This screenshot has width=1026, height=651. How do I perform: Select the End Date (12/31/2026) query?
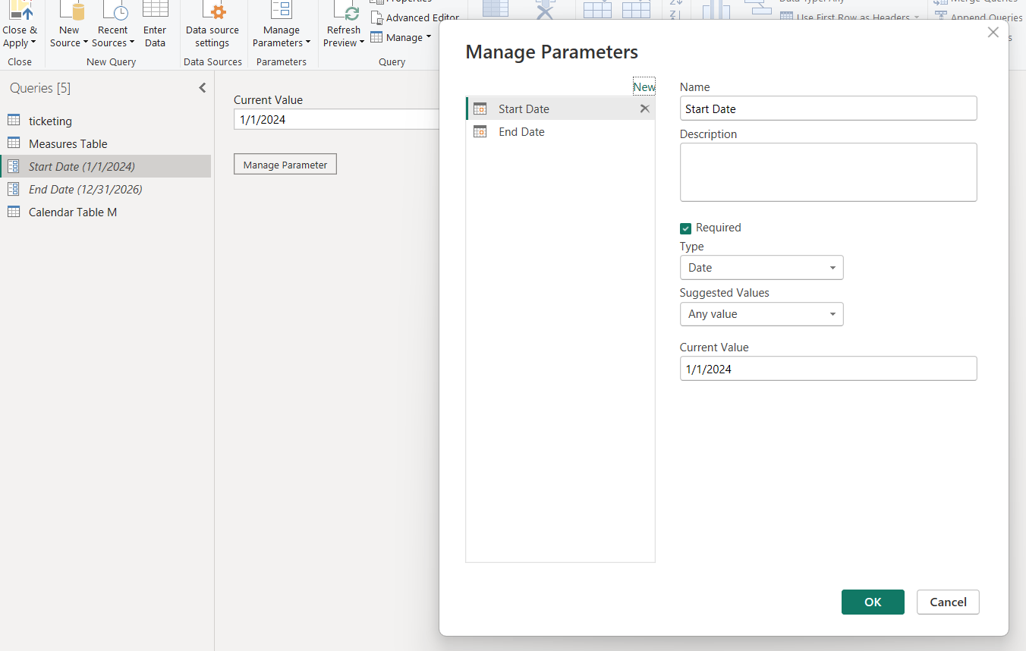tap(105, 189)
